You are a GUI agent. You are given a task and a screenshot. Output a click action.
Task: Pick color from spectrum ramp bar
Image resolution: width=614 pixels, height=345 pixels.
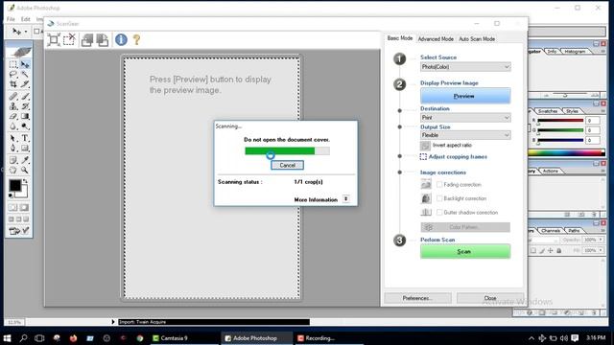tap(566, 152)
